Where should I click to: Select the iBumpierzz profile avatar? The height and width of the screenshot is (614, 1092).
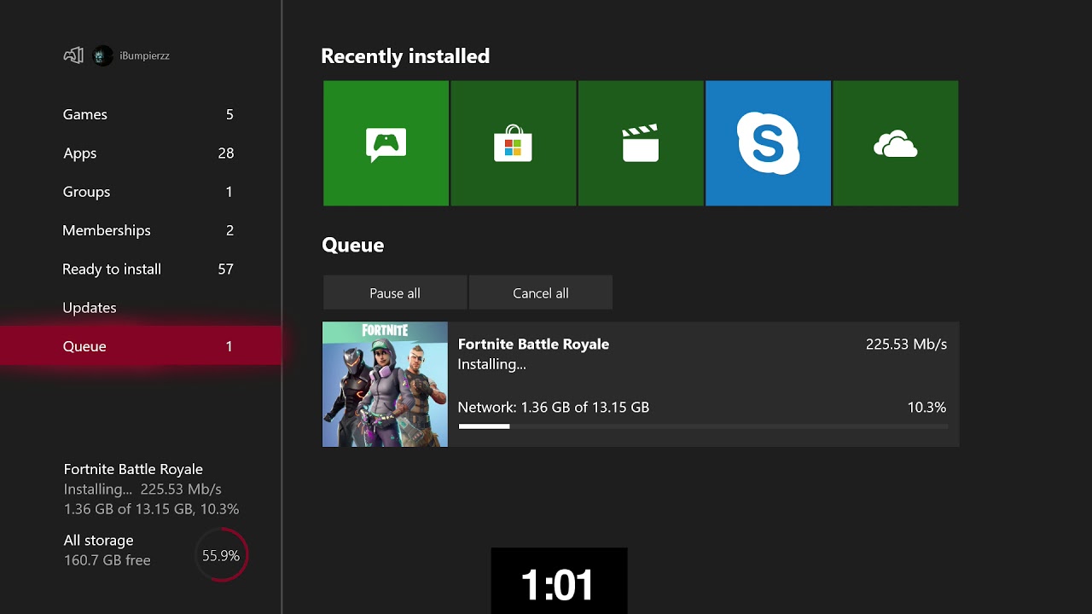click(x=102, y=55)
